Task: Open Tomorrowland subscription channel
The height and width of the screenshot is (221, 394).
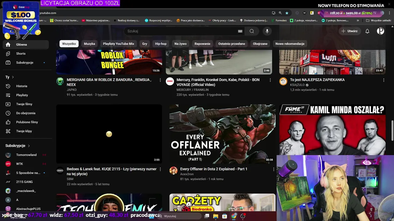Action: click(26, 155)
